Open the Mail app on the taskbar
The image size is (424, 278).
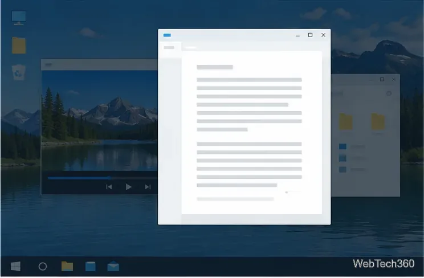coord(113,266)
